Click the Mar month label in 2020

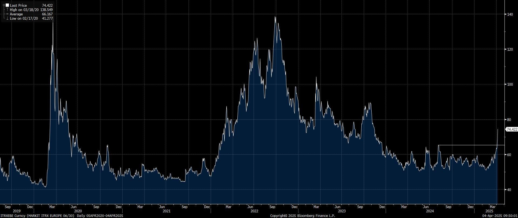pyautogui.click(x=52, y=207)
